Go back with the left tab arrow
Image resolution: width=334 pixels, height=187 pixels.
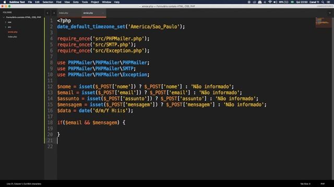pyautogui.click(x=47, y=13)
